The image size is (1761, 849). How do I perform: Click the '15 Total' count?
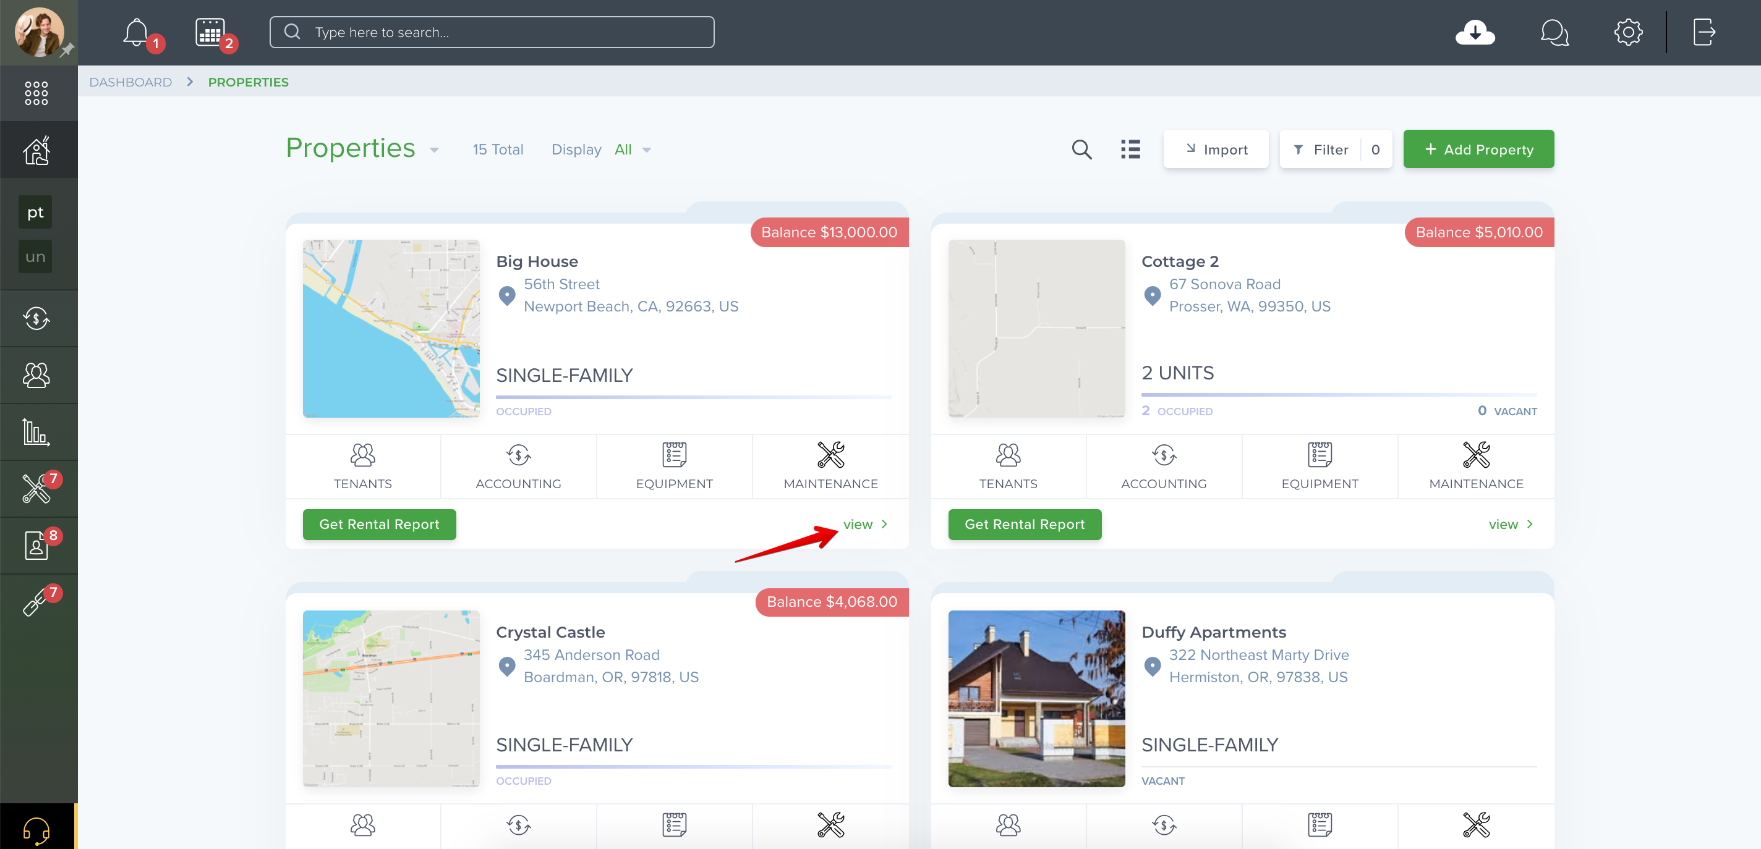pyautogui.click(x=498, y=150)
